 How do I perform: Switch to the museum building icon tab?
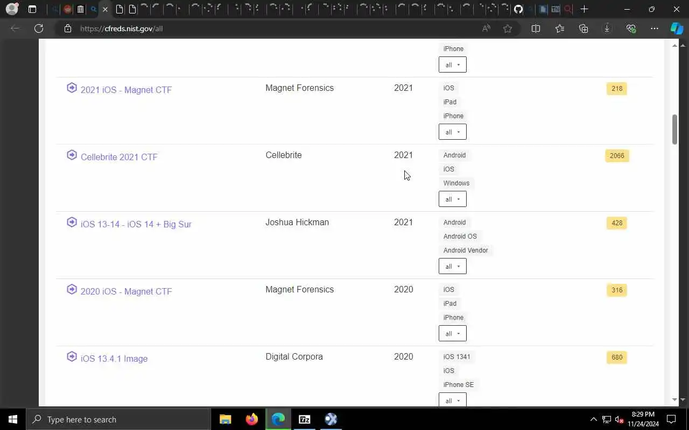coord(80,9)
